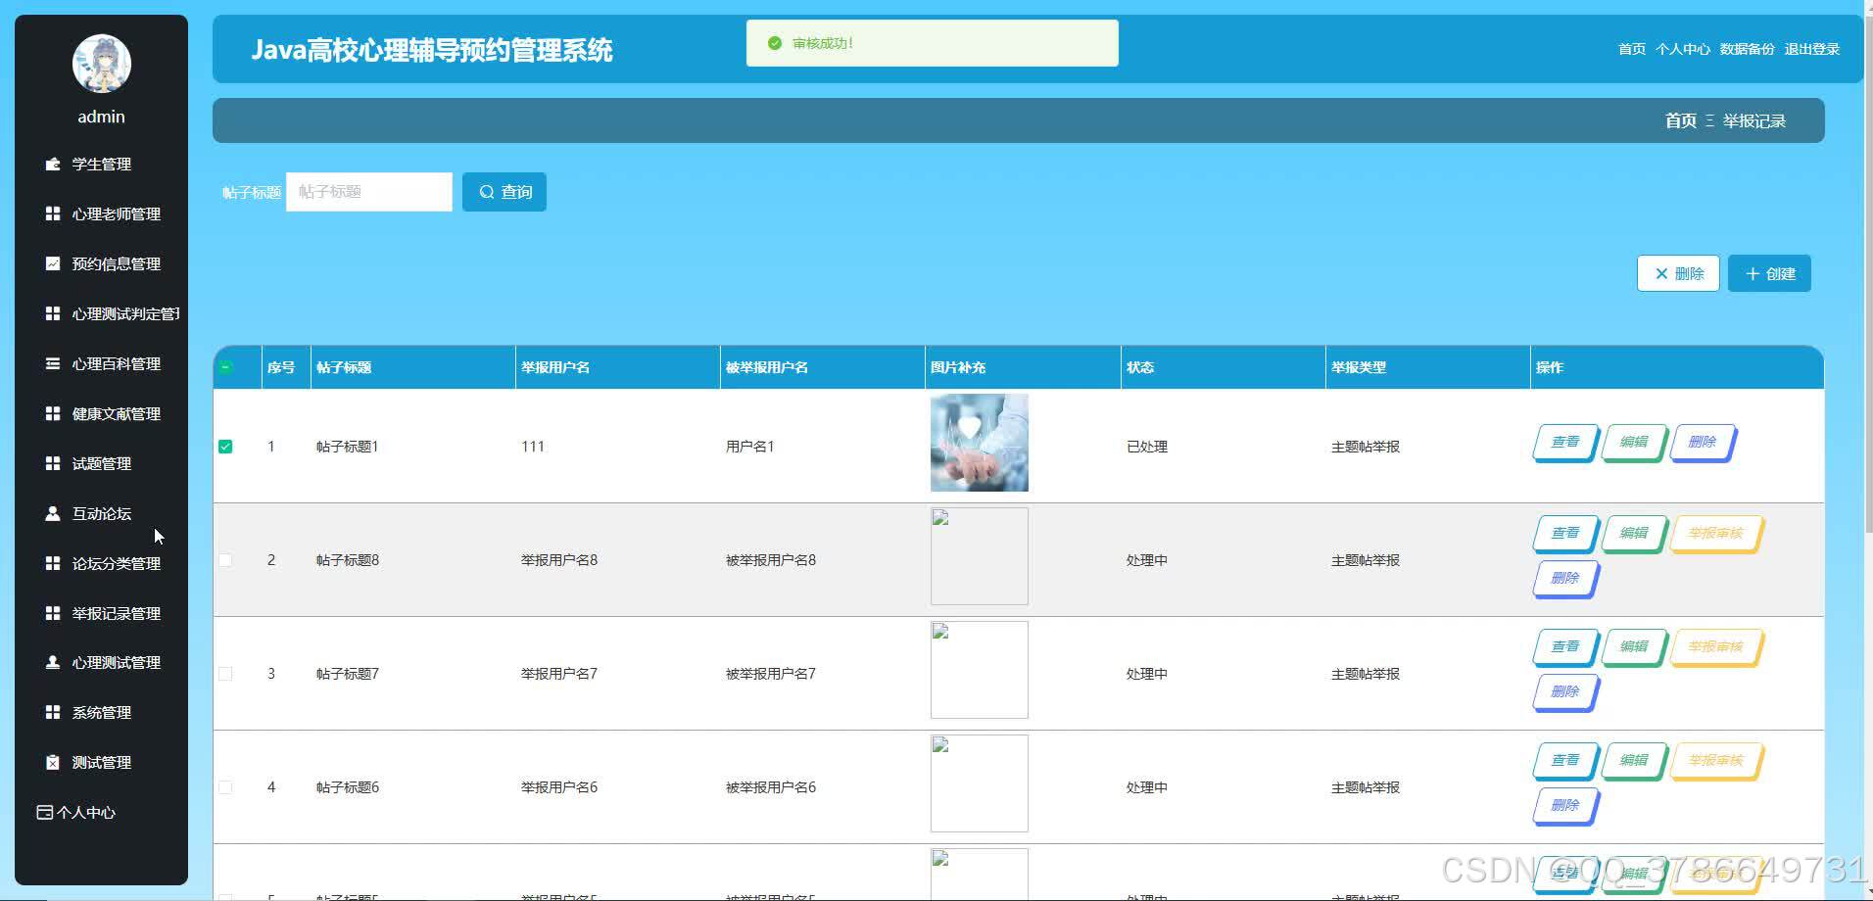Viewport: 1873px width, 901px height.
Task: Click the 论坛分类管理 grid icon
Action: pyautogui.click(x=53, y=563)
